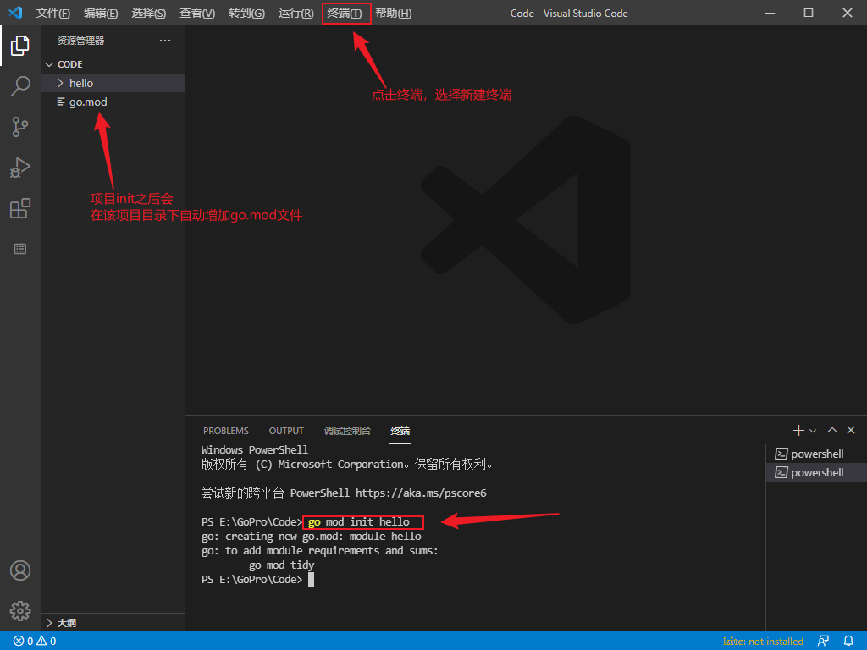Expand the 大纲 outline section
Screen dimensions: 867x650
[66, 623]
